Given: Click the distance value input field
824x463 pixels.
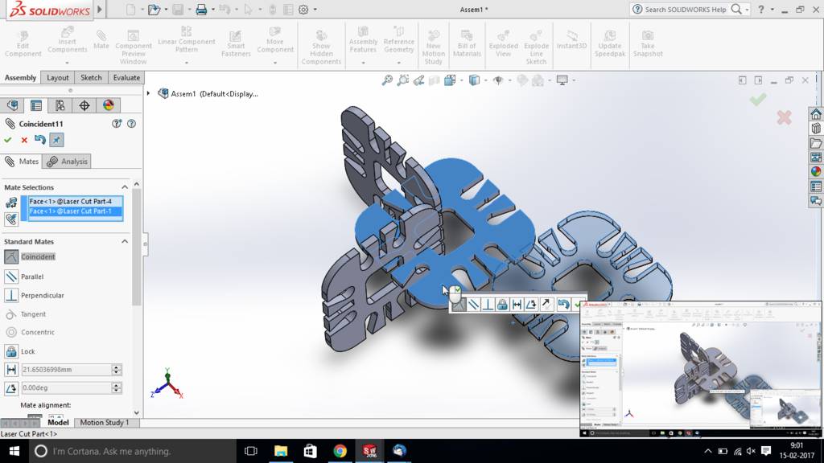Looking at the screenshot, I should (66, 370).
